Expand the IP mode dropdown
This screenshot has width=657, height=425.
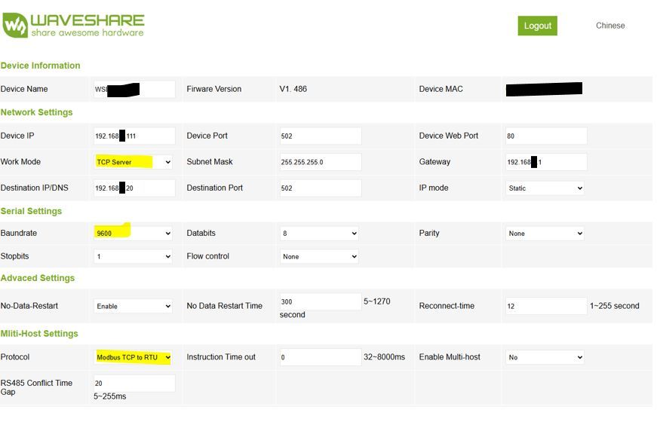coord(545,188)
